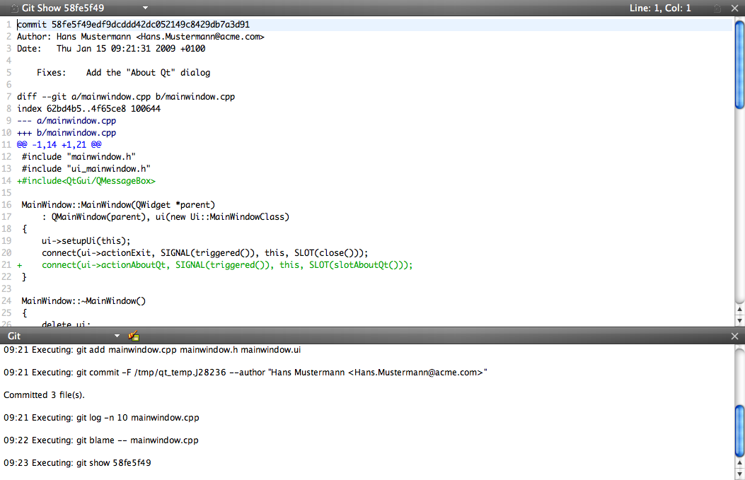Click the "git show 58fe5f49" log entry

click(x=77, y=463)
